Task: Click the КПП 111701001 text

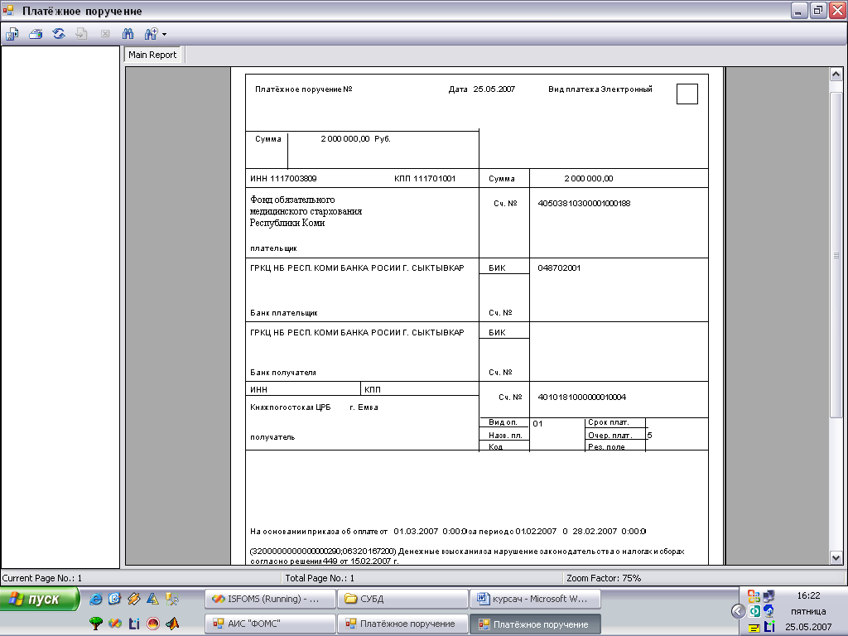Action: click(x=425, y=179)
